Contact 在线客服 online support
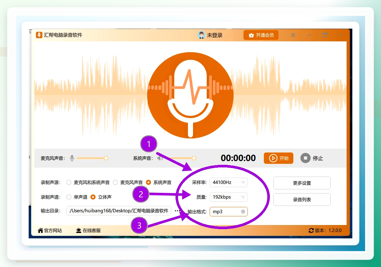This screenshot has width=381, height=267. [x=89, y=230]
